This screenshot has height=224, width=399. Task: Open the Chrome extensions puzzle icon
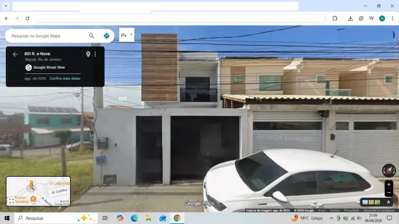point(335,18)
